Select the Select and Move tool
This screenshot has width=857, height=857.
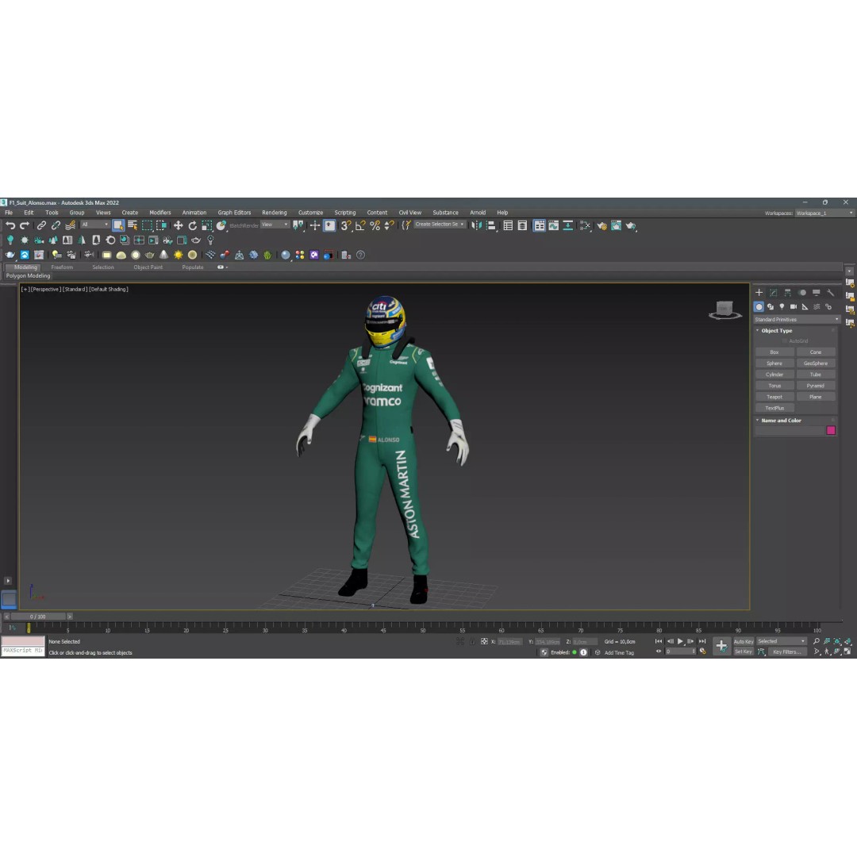(x=178, y=226)
